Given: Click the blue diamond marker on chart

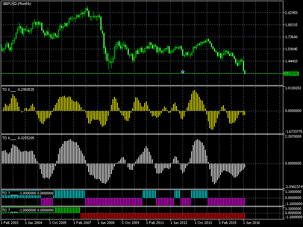Looking at the screenshot, I should point(183,72).
